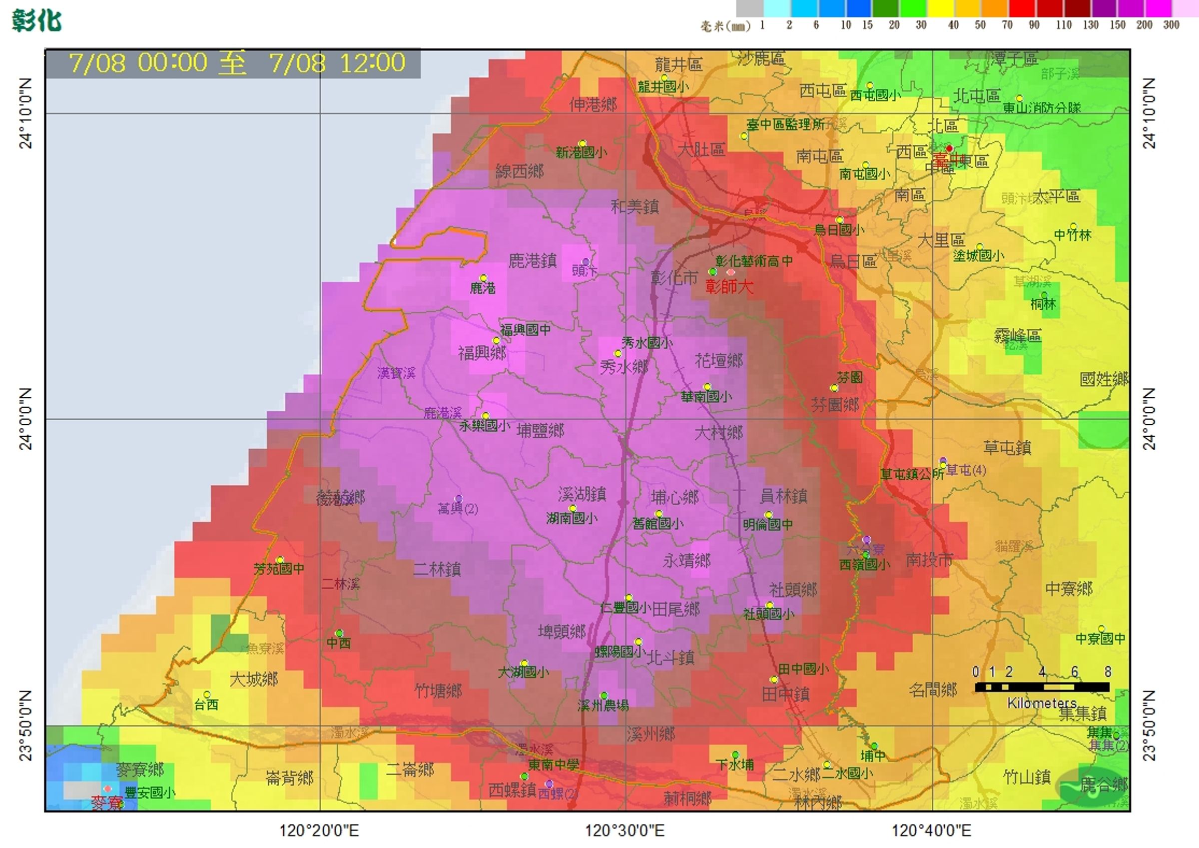Select the station marker at 明倫國中
Viewport: 1199px width, 848px height.
pos(768,515)
